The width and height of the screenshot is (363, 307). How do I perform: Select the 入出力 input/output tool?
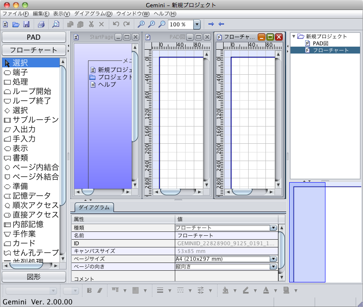pyautogui.click(x=31, y=129)
